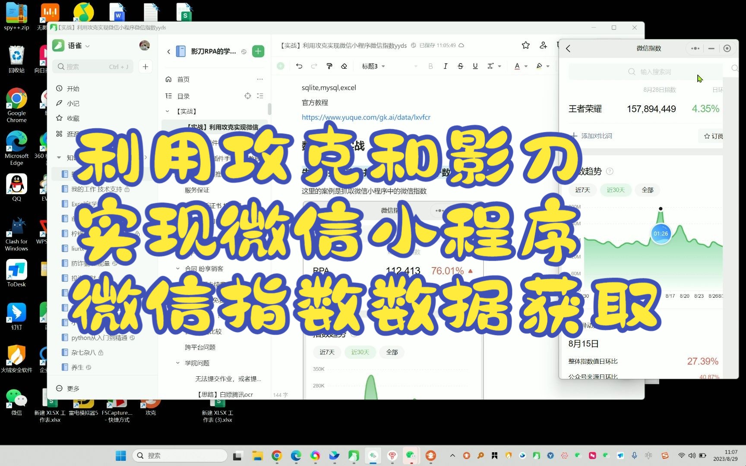
Task: Open 小记 from the Yuque sidebar
Action: (73, 103)
